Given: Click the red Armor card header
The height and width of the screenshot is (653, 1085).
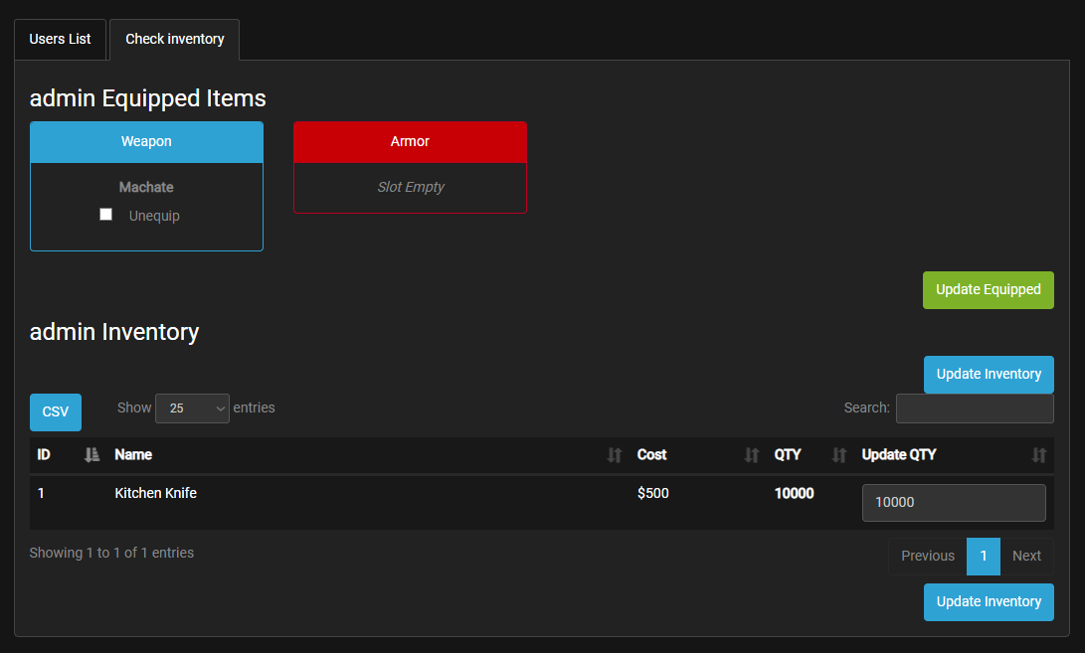Looking at the screenshot, I should (410, 142).
